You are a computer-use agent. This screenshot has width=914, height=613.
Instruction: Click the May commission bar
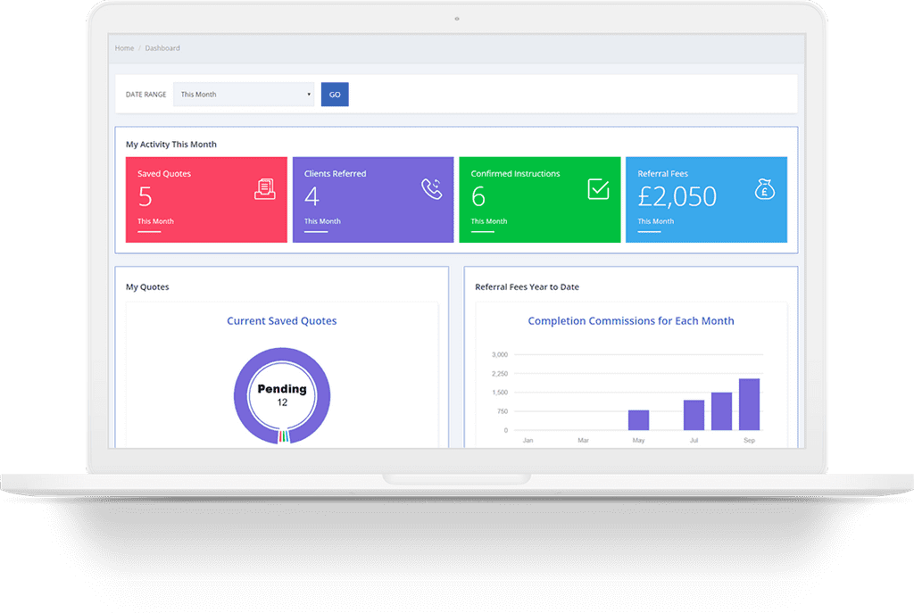coord(638,420)
